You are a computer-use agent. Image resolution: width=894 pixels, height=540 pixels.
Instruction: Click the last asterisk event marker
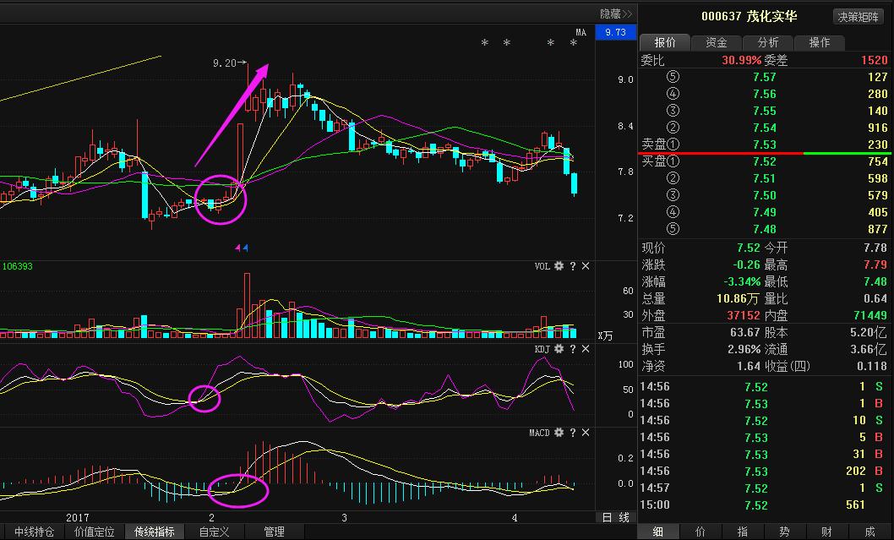click(x=574, y=43)
